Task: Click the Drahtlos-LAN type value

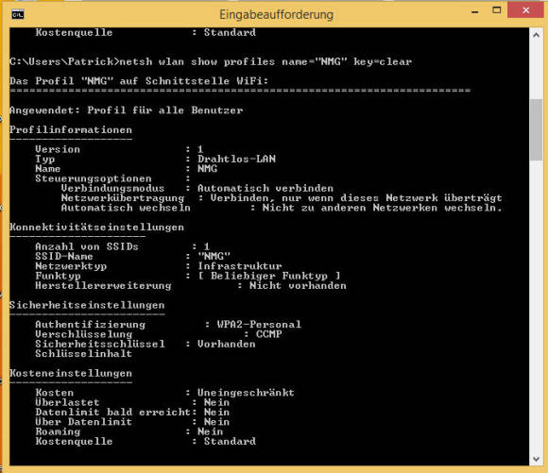Action: point(236,159)
